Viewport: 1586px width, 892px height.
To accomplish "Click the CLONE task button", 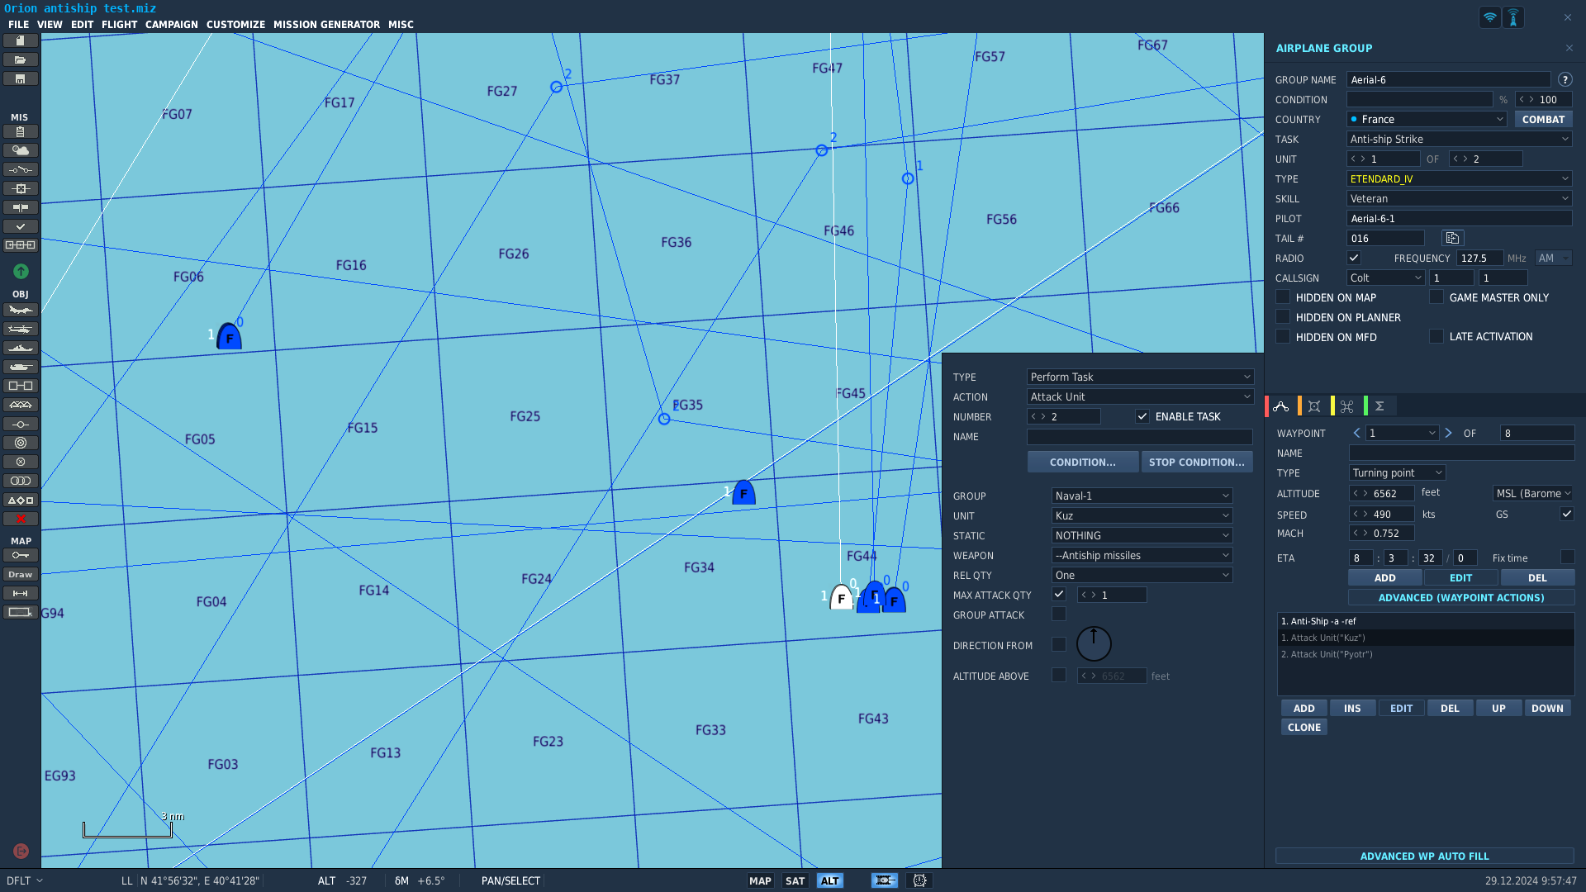I will click(x=1304, y=727).
